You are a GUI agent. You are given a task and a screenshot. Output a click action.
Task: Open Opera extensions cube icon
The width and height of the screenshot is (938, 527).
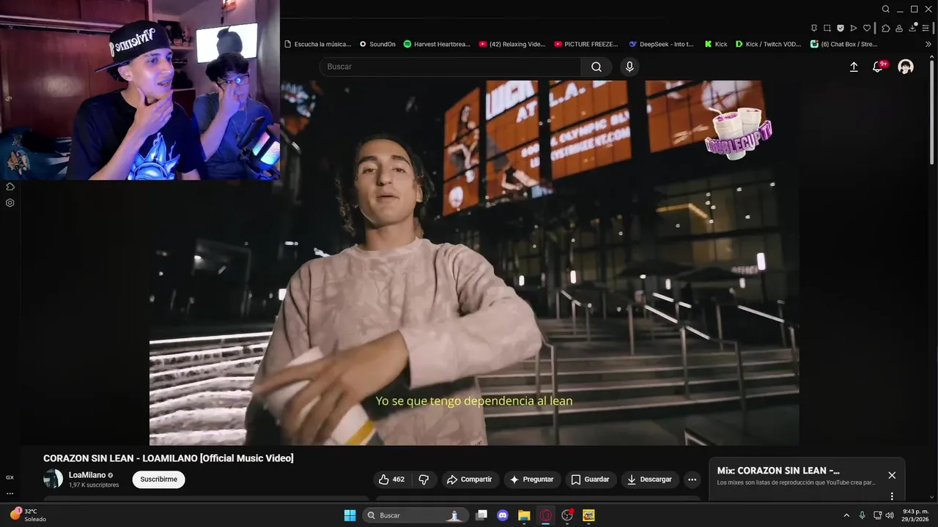click(886, 28)
